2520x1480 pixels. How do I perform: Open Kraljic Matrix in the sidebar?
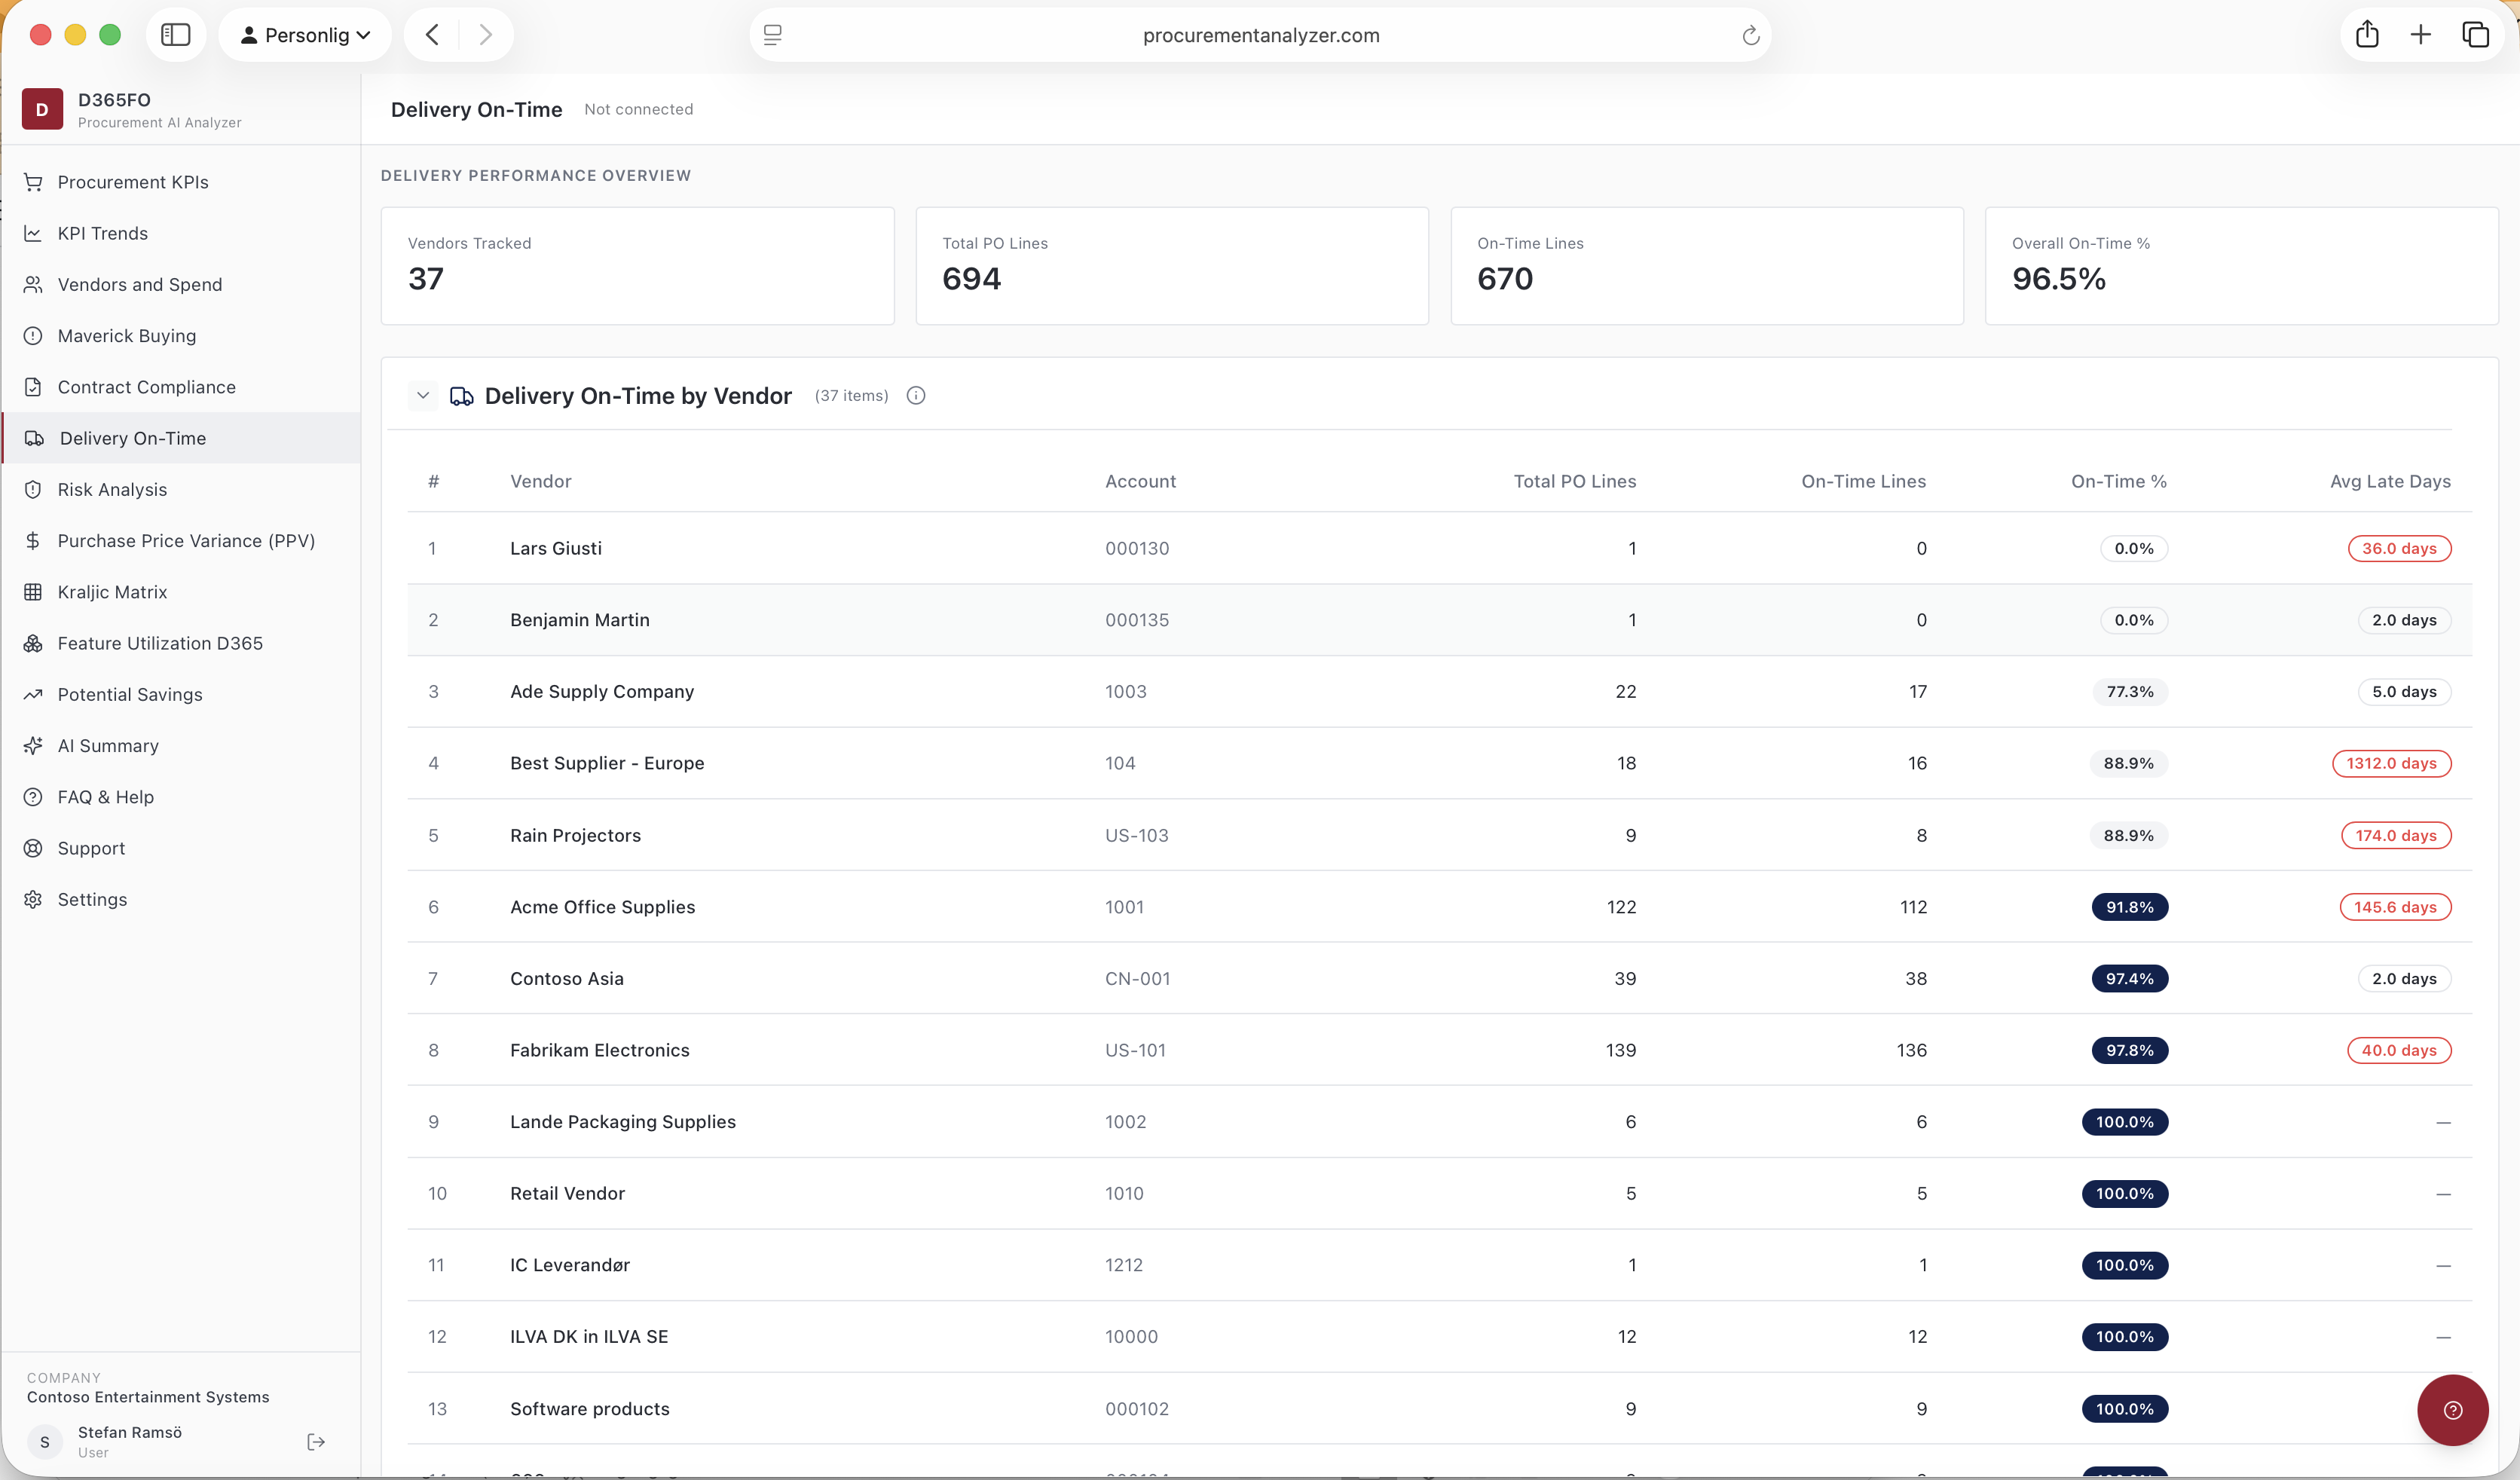tap(112, 592)
